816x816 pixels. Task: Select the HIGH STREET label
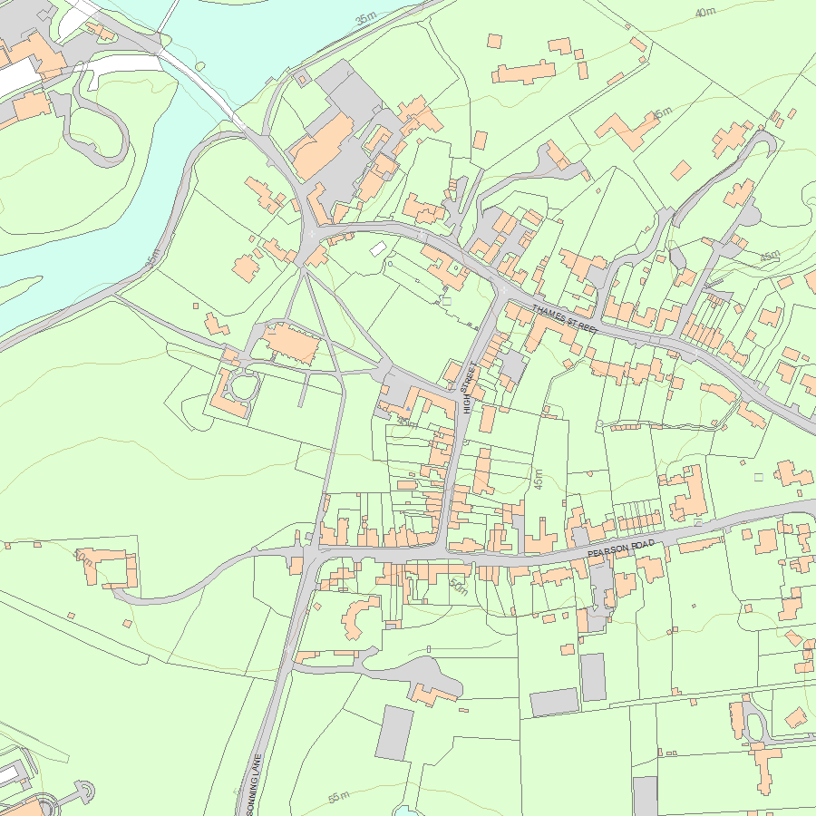click(469, 388)
